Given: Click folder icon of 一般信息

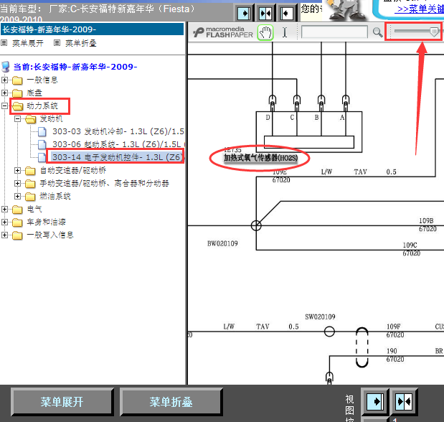Looking at the screenshot, I should click(x=17, y=80).
